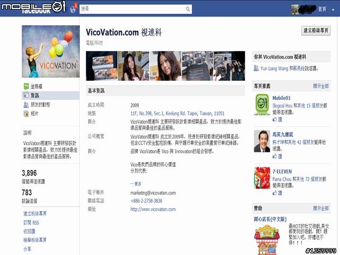This screenshot has height=255, width=340.
Task: Click the VicoVation profile picture
Action: click(x=51, y=52)
